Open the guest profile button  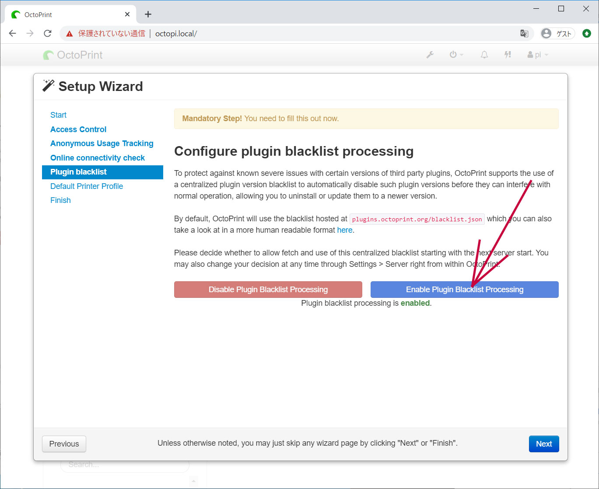click(557, 34)
